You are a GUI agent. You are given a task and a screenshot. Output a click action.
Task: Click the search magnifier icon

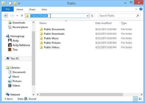tap(137, 16)
